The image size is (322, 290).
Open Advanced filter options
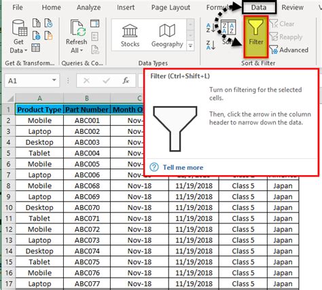point(289,50)
